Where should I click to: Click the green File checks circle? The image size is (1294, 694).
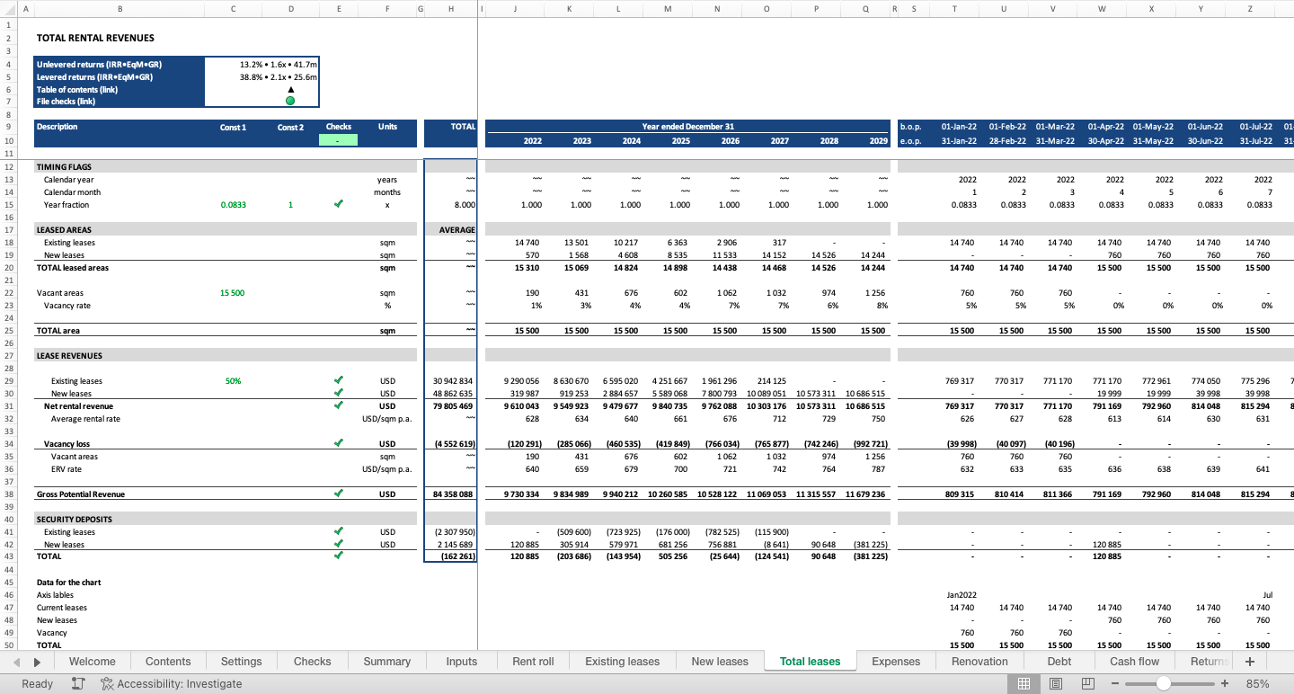[290, 101]
